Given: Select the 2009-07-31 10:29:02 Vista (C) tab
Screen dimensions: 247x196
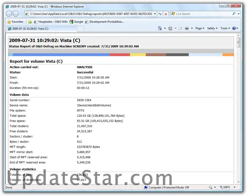Looking at the screenshot, I should point(42,29).
